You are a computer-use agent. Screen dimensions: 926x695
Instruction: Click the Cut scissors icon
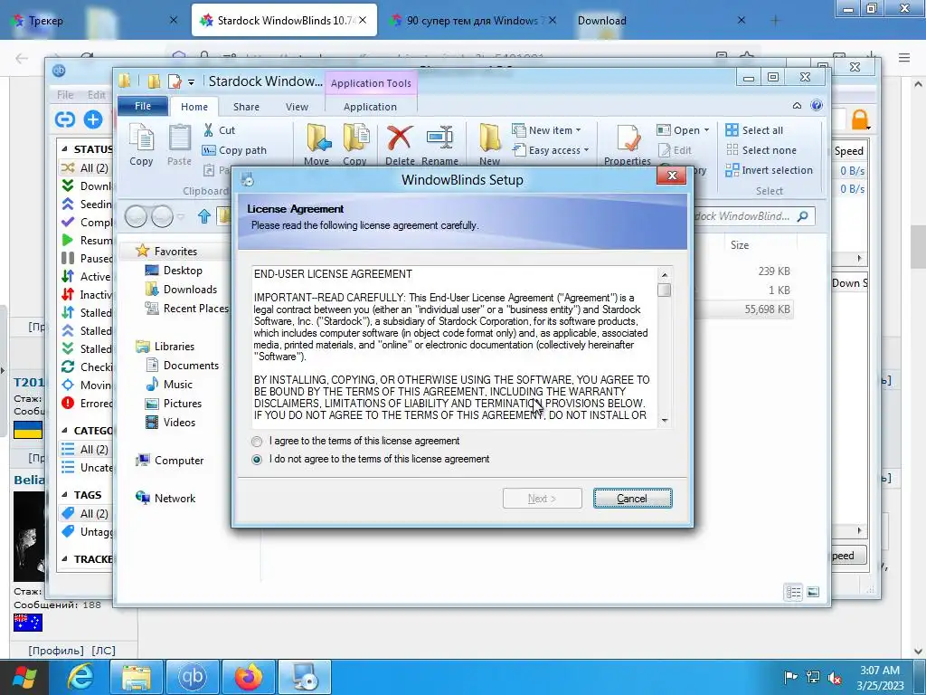209,130
